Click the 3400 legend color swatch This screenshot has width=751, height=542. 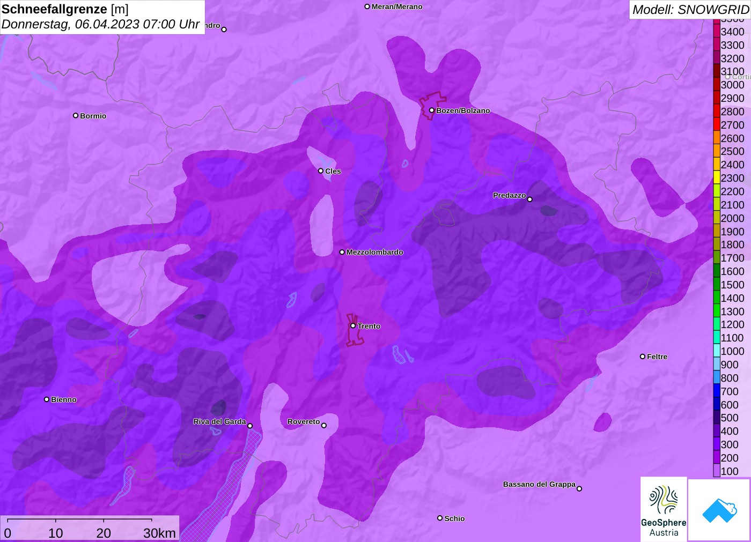click(x=717, y=31)
